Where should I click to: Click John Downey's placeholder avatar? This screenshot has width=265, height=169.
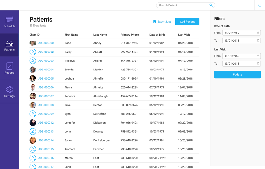[x=33, y=131]
